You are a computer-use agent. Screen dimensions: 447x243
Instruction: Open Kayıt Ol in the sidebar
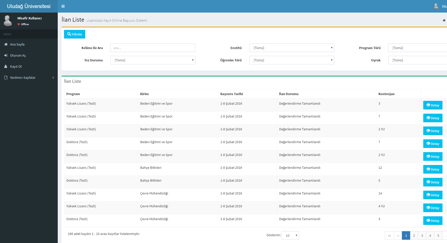coord(29,66)
